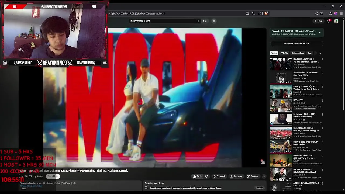The image size is (345, 194).
Task: Open more actions ellipsis beside Recortar
Action: [x=264, y=176]
